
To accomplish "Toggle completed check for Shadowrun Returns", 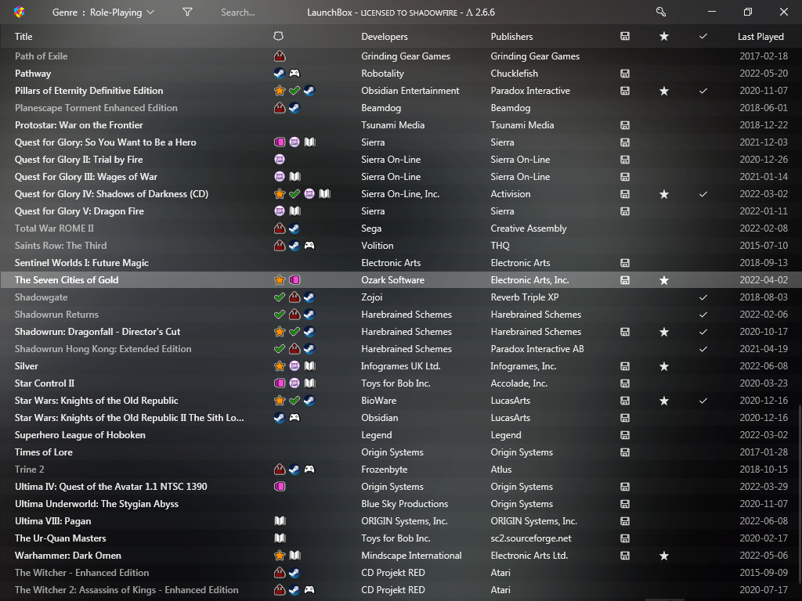I will pyautogui.click(x=703, y=315).
